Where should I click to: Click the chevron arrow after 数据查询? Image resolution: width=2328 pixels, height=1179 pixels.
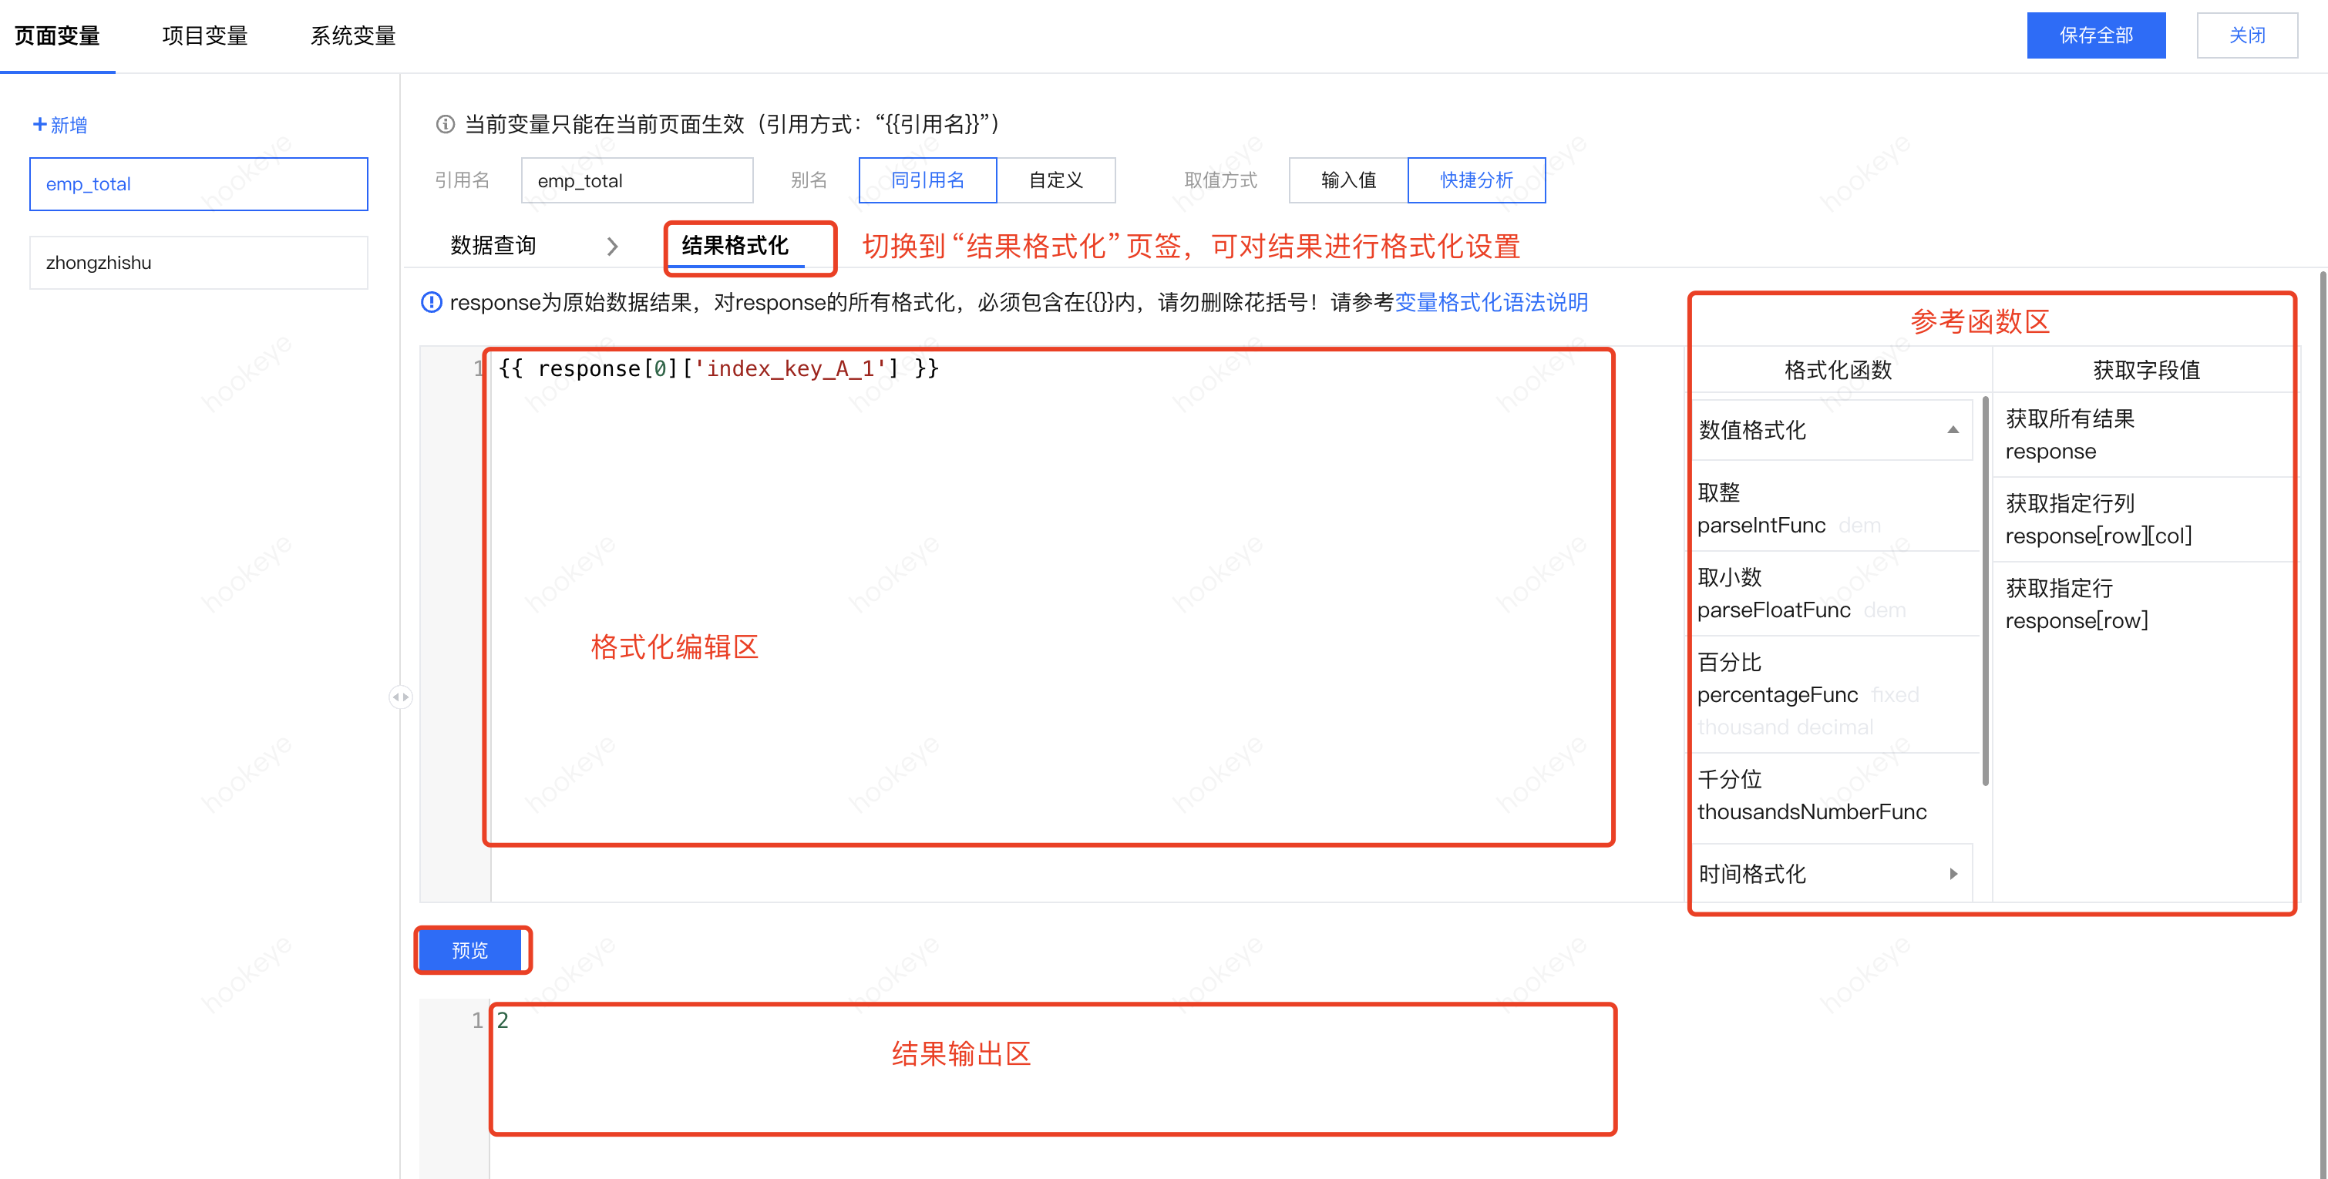point(613,246)
